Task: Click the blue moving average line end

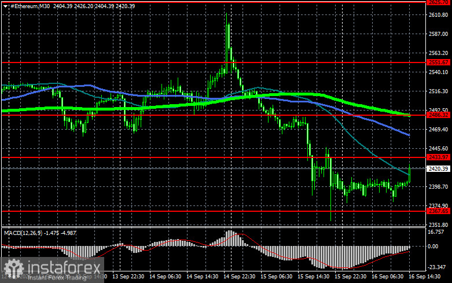Action: (408, 135)
